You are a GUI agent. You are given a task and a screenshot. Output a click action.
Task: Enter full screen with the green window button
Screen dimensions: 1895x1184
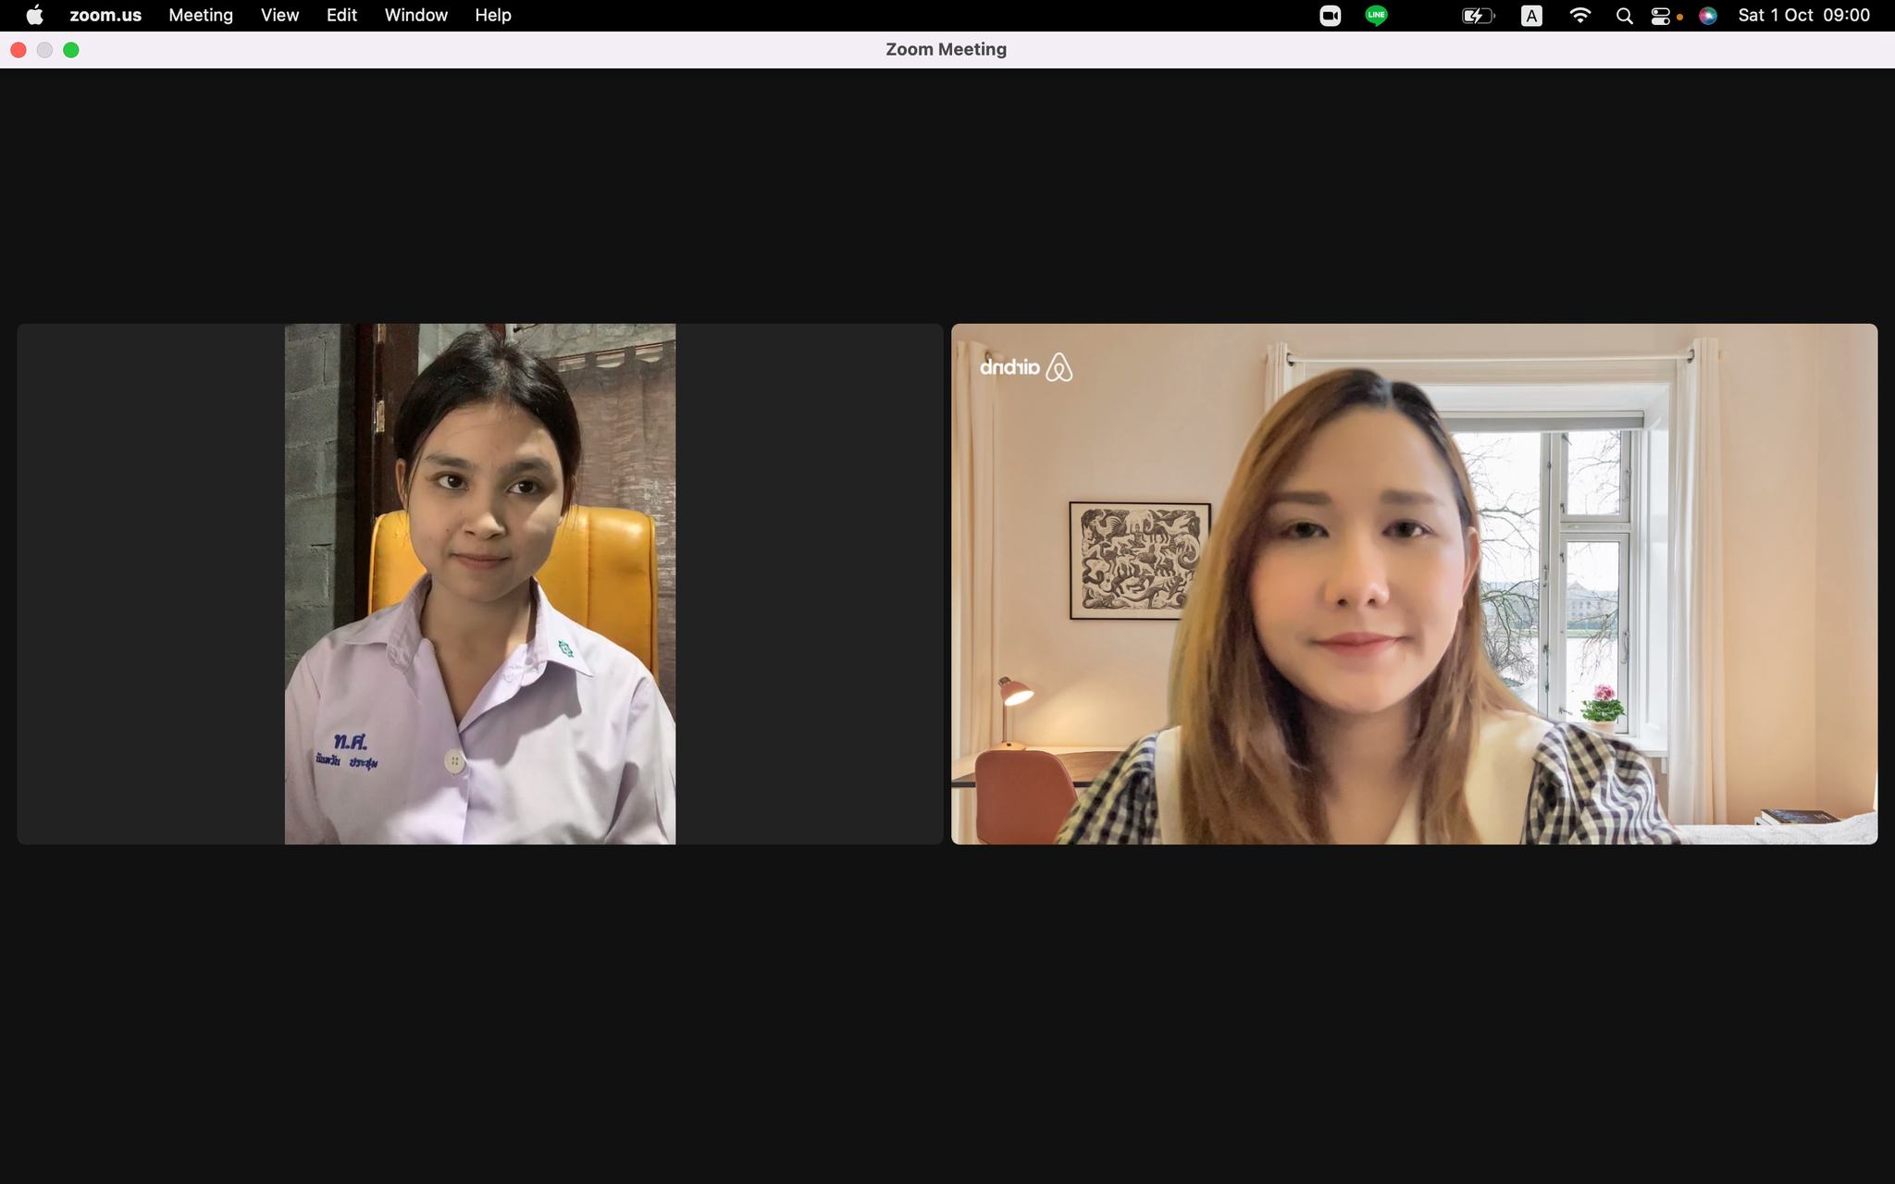pos(71,50)
